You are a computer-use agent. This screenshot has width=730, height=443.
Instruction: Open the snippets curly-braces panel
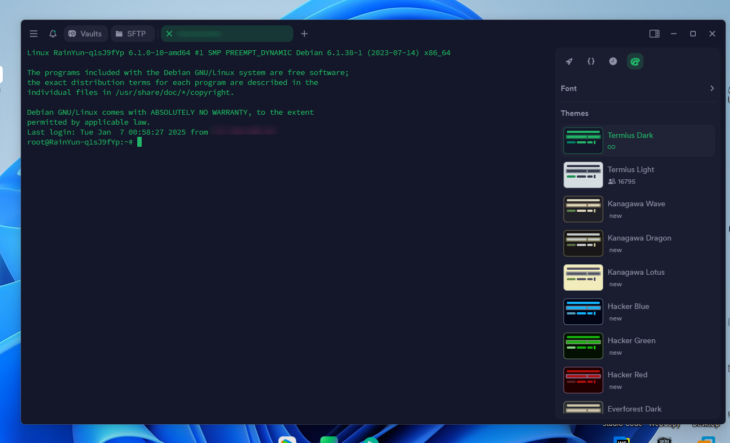tap(591, 61)
